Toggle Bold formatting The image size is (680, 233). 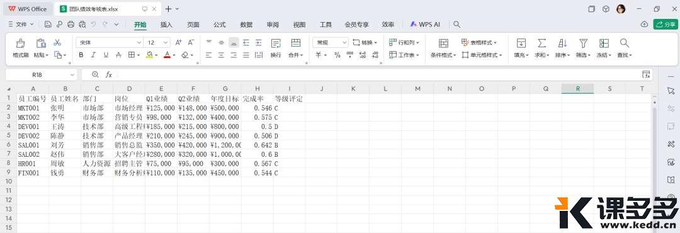point(81,55)
